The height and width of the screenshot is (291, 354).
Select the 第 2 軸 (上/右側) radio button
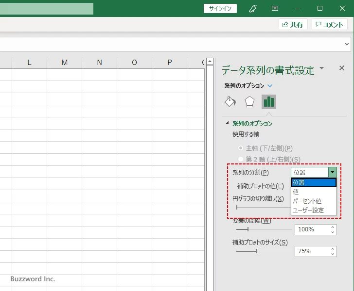(x=241, y=159)
